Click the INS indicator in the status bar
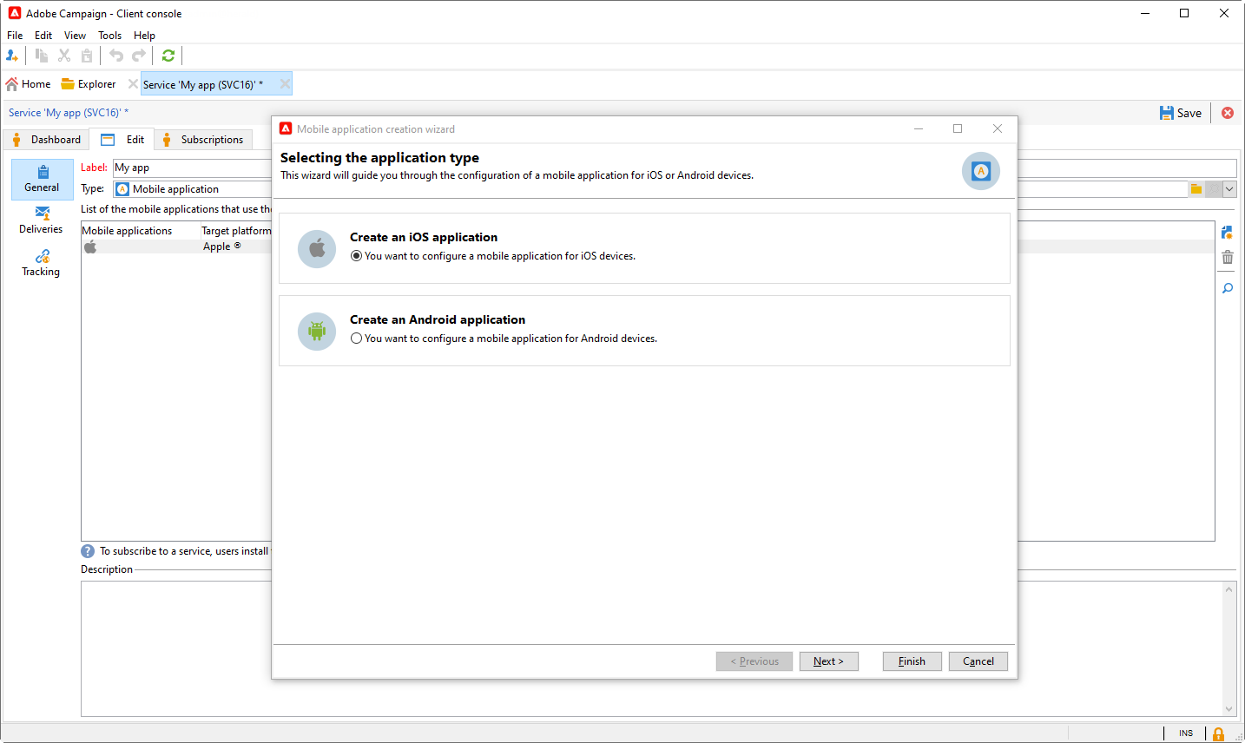Image resolution: width=1245 pixels, height=743 pixels. point(1186,733)
